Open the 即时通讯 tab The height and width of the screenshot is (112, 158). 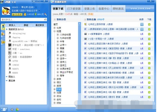coord(118,9)
